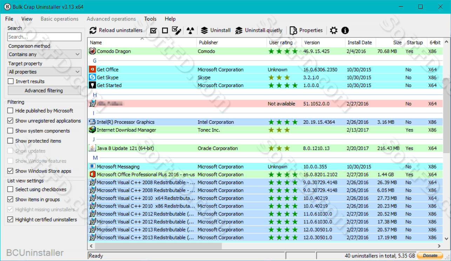
Task: Click the radiation advanced operations icon
Action: click(x=190, y=30)
